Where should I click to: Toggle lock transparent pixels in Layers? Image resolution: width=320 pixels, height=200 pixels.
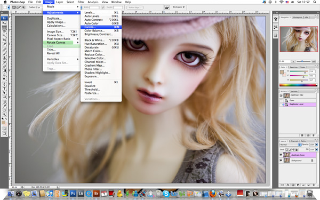tap(286, 149)
